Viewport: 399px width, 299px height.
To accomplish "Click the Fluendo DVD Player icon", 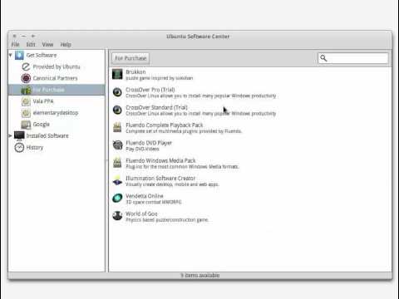I will pyautogui.click(x=117, y=145).
